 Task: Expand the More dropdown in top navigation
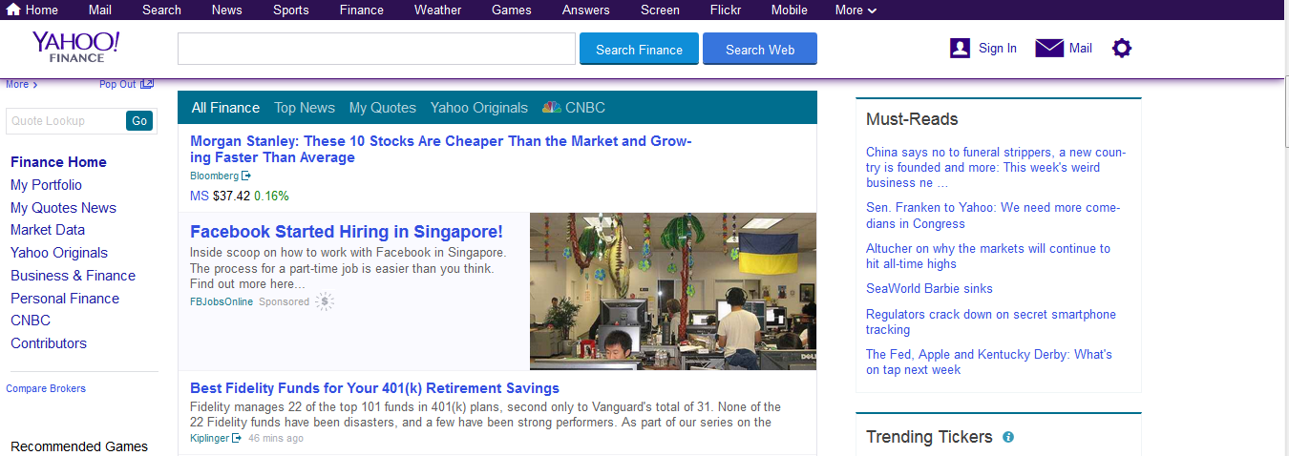pos(856,10)
